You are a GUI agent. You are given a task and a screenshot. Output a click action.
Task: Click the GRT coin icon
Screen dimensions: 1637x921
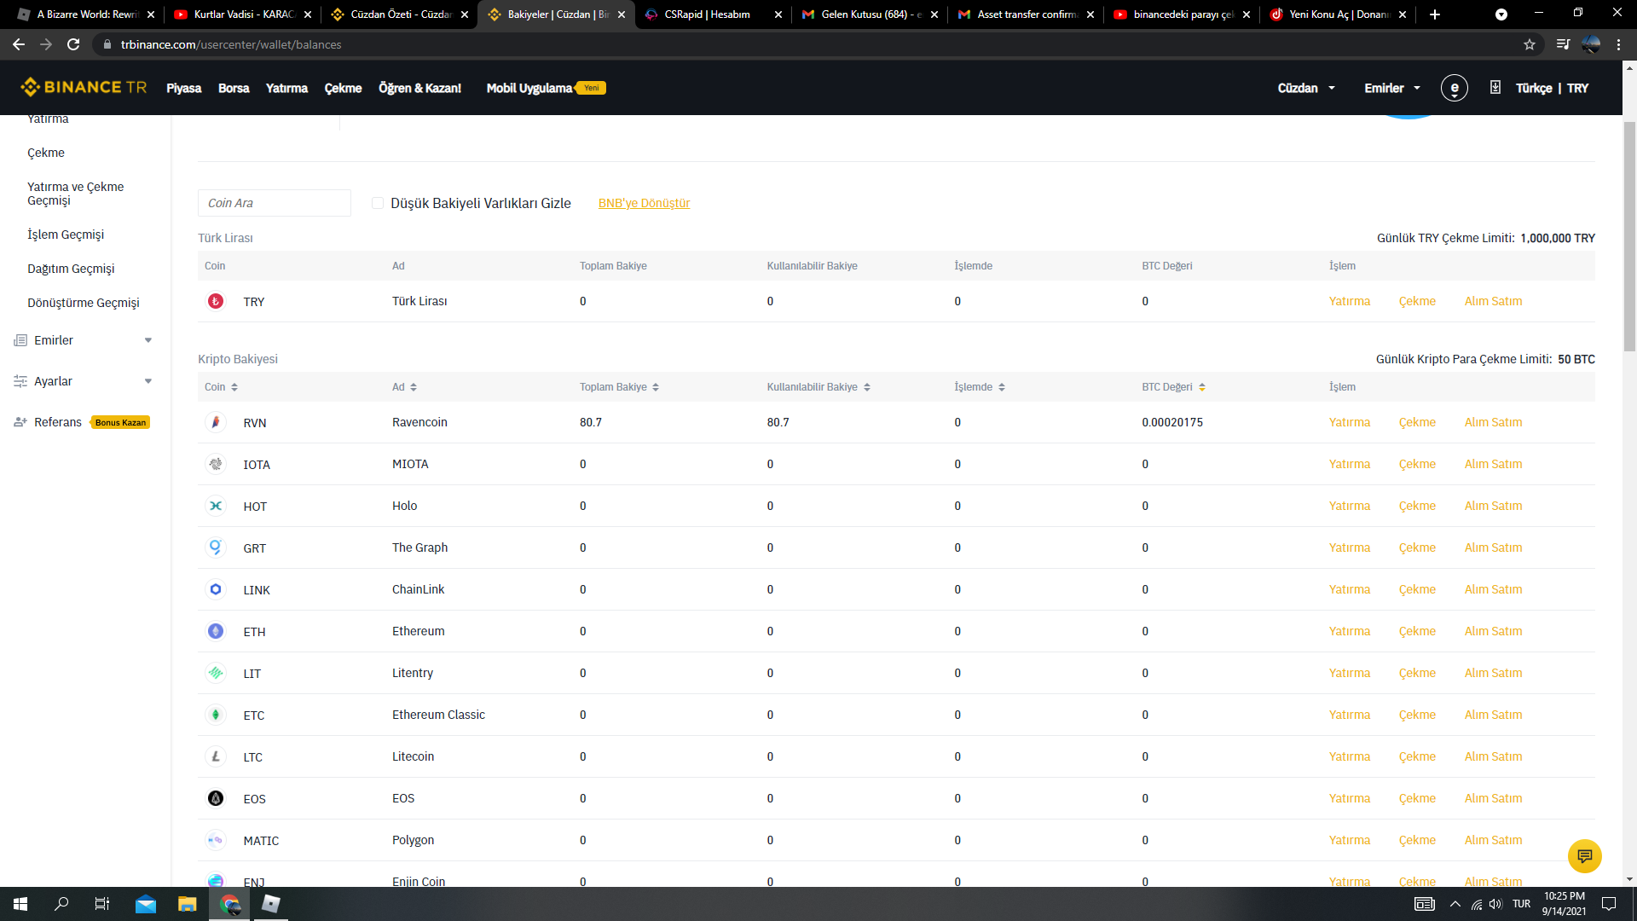tap(216, 547)
